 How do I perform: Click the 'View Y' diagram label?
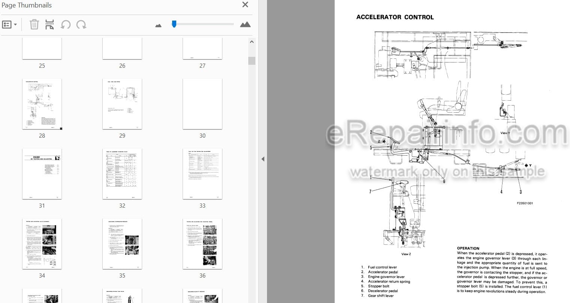505,133
